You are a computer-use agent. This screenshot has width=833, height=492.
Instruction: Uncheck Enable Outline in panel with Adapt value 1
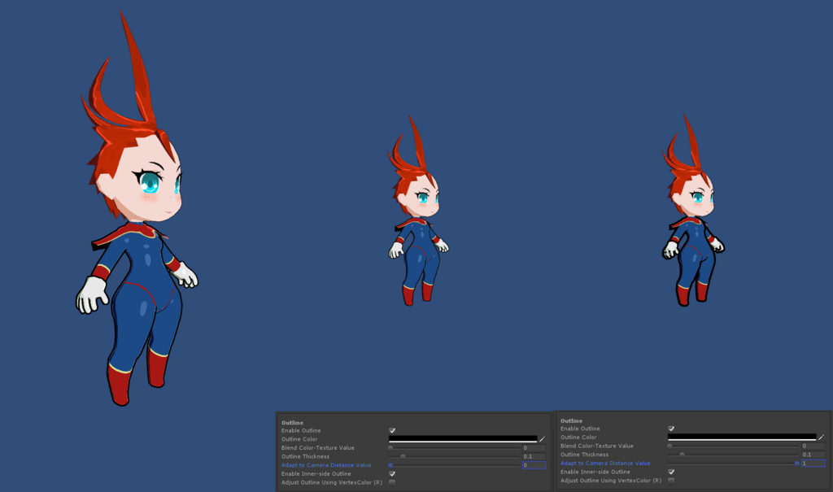(671, 429)
